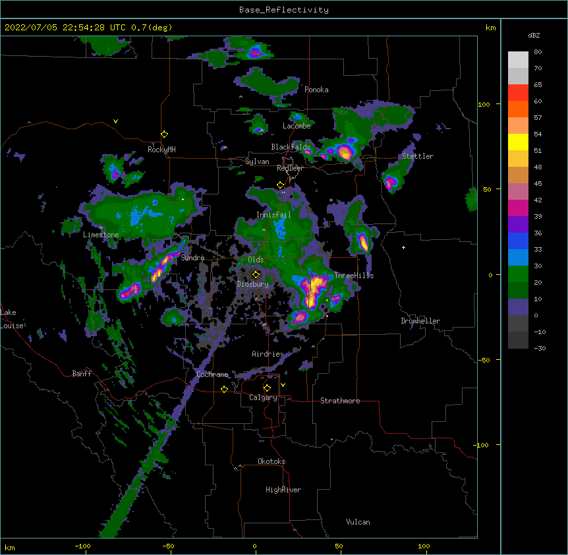Pick the magenta 39-42 dBZ legend swatch
This screenshot has width=568, height=555.
pos(518,208)
